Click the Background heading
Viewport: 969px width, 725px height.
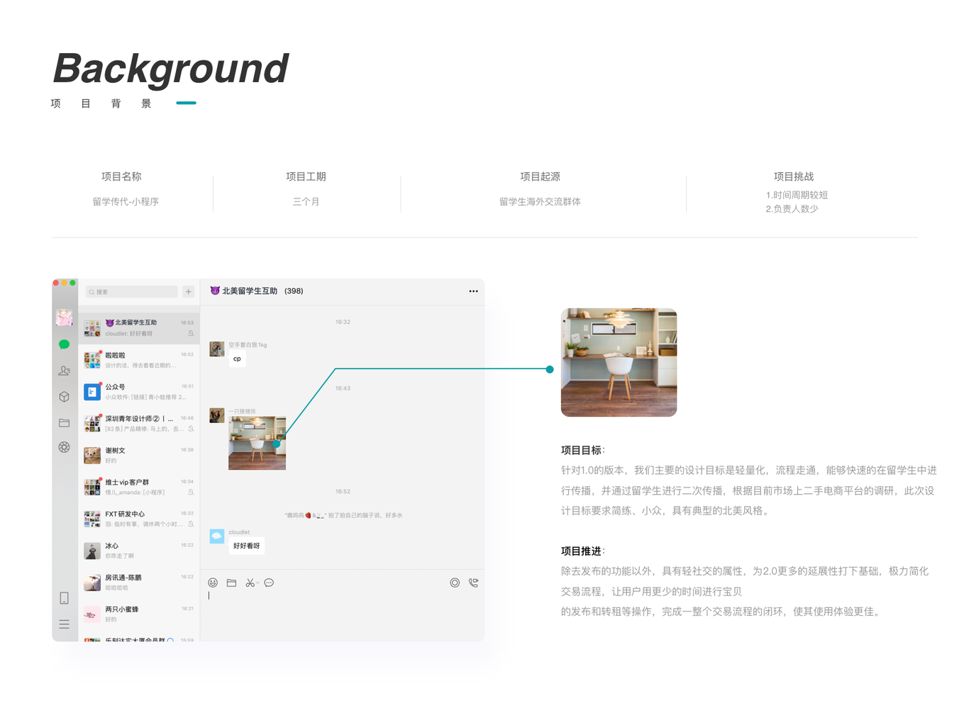171,69
